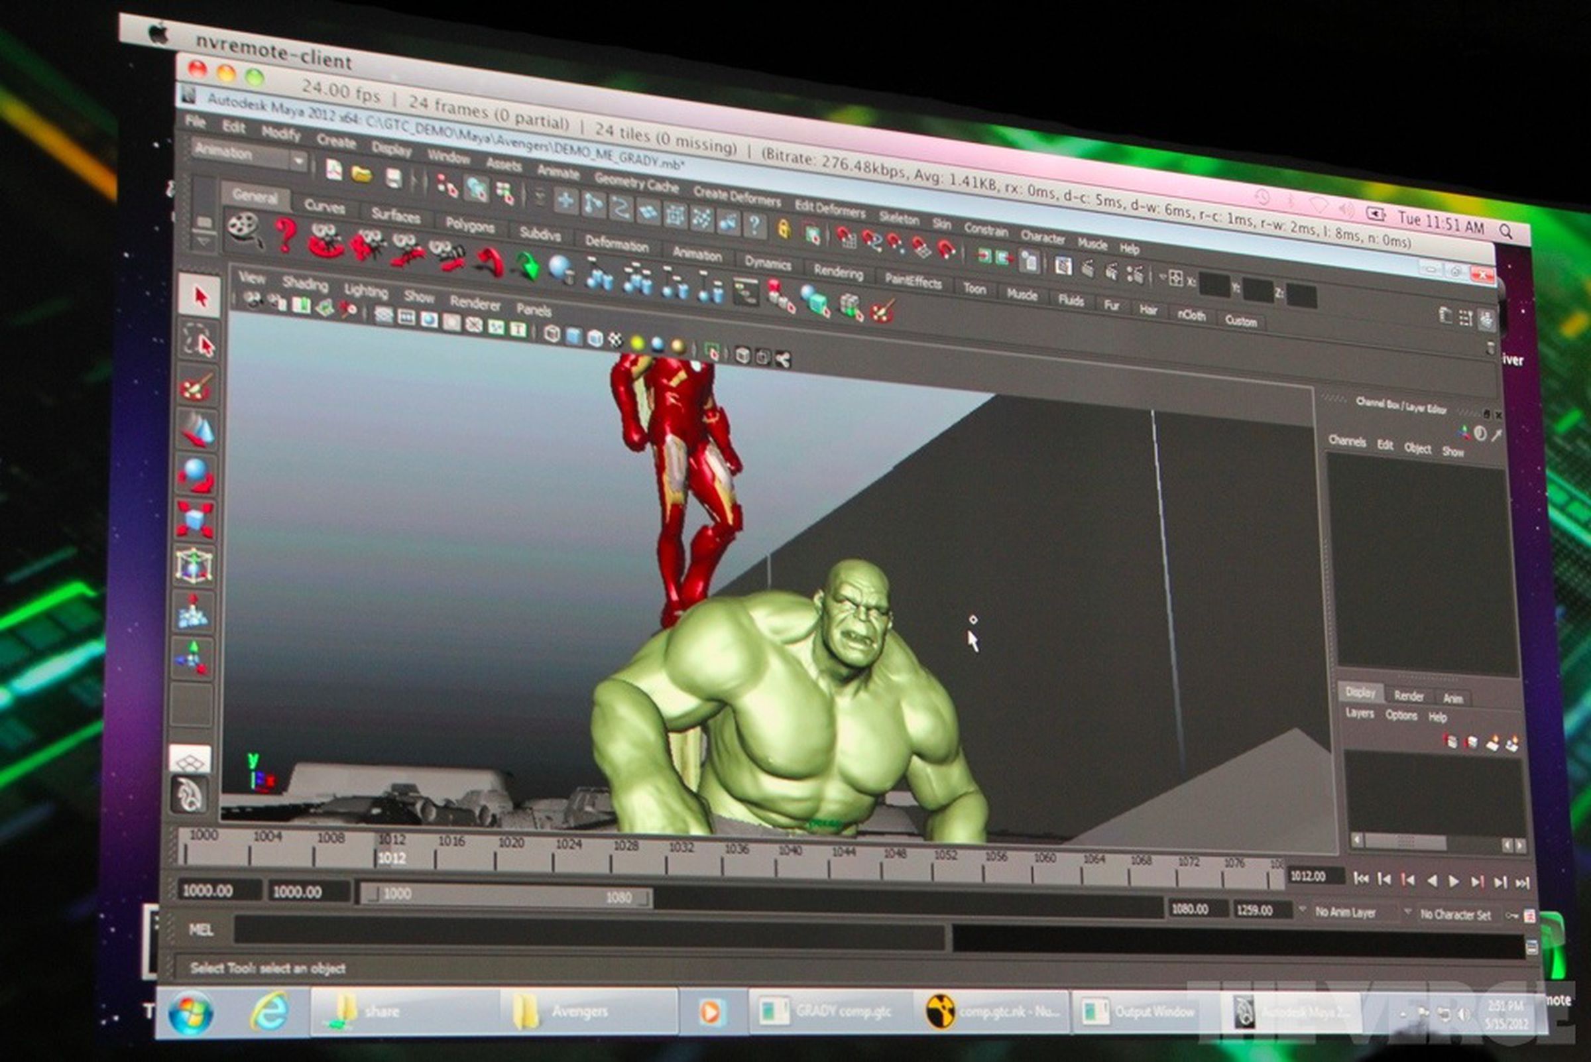This screenshot has height=1062, width=1591.
Task: Activate the Rotate tool
Action: (196, 475)
